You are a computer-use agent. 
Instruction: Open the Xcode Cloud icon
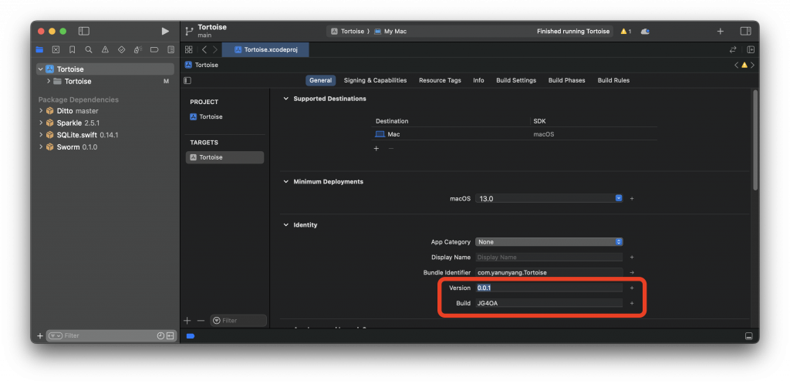[x=645, y=31]
